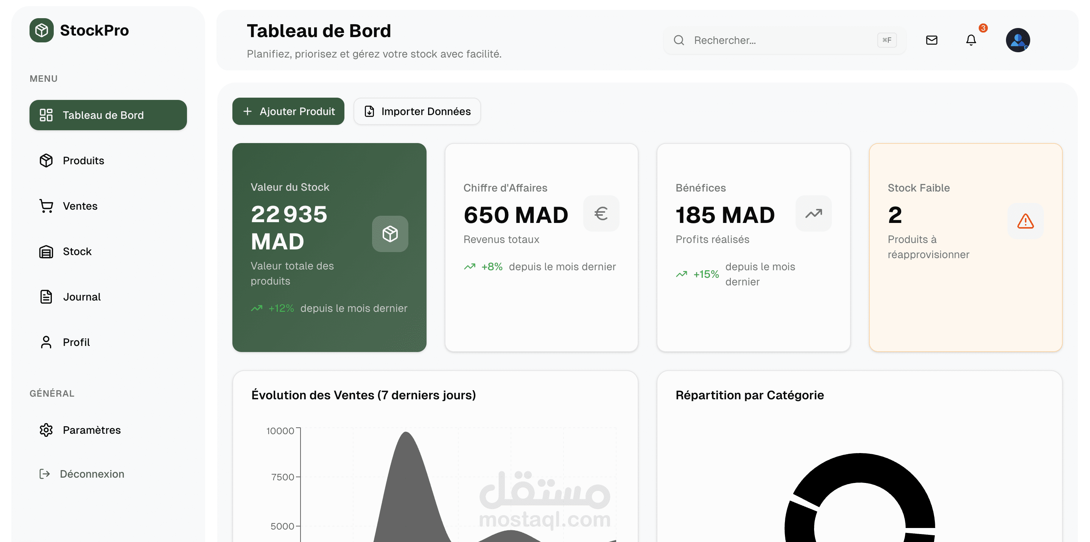The width and height of the screenshot is (1090, 542).
Task: Click the file import icon
Action: (369, 111)
